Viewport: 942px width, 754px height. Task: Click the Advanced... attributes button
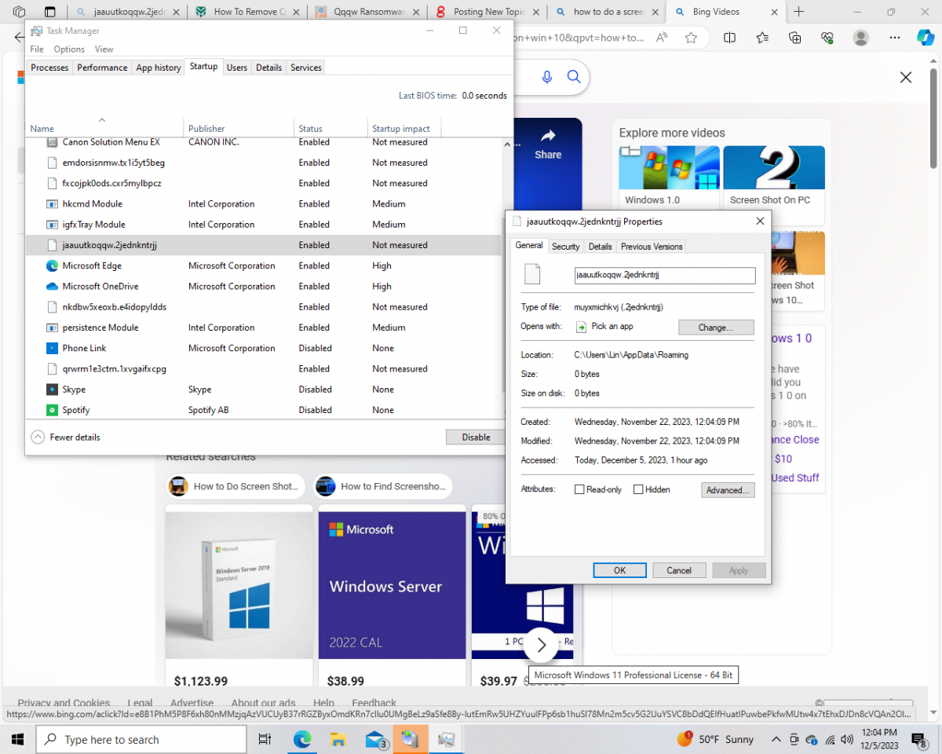tap(728, 490)
